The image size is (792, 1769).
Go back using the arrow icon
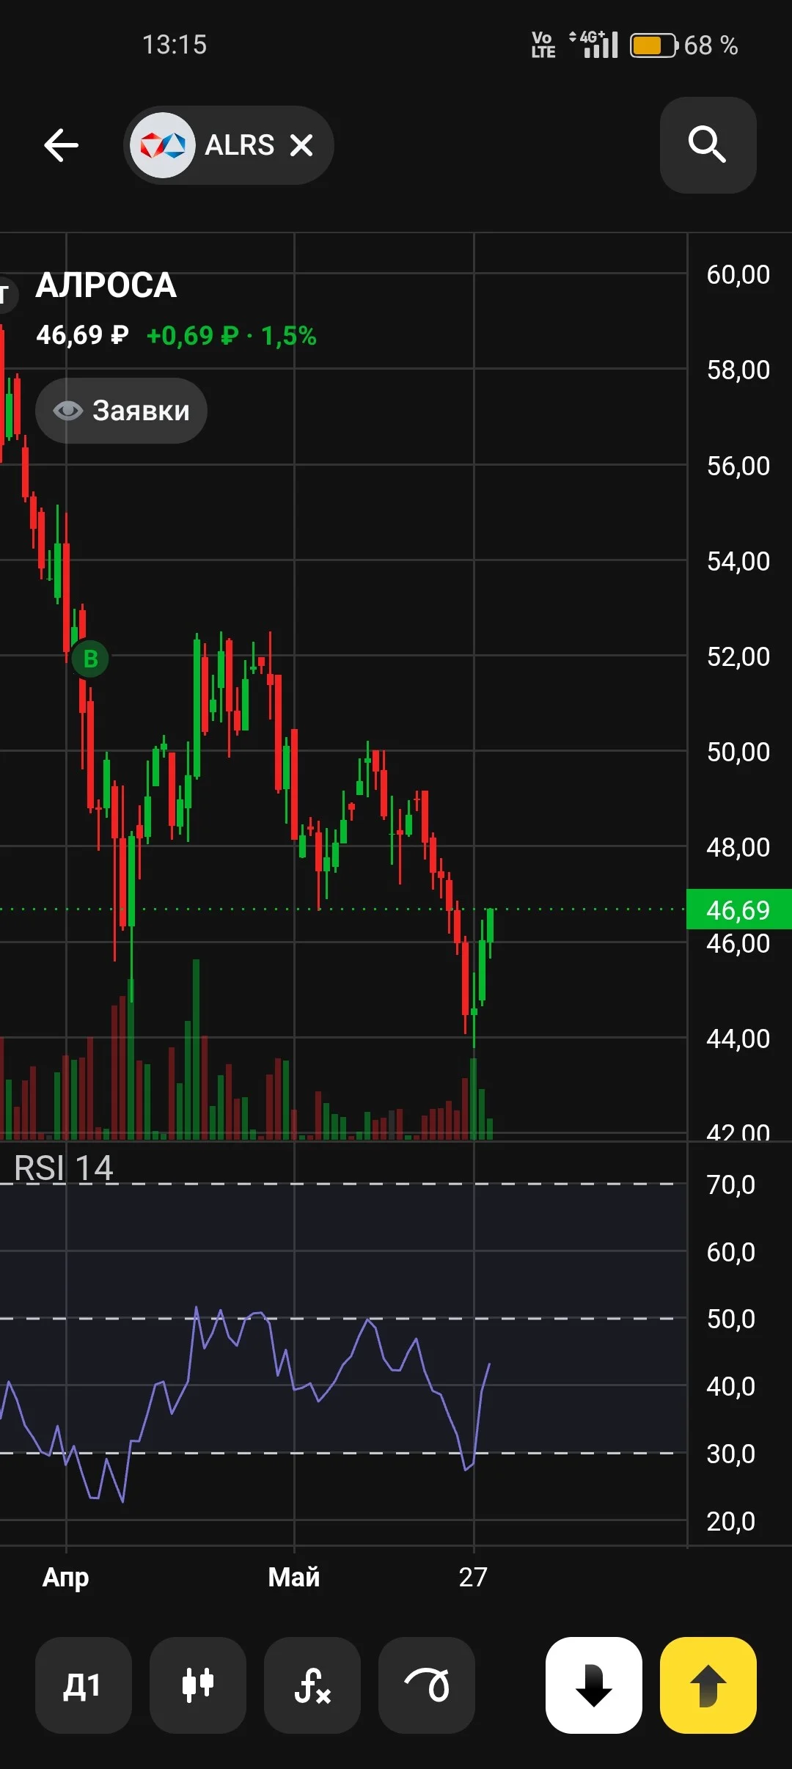pyautogui.click(x=61, y=145)
